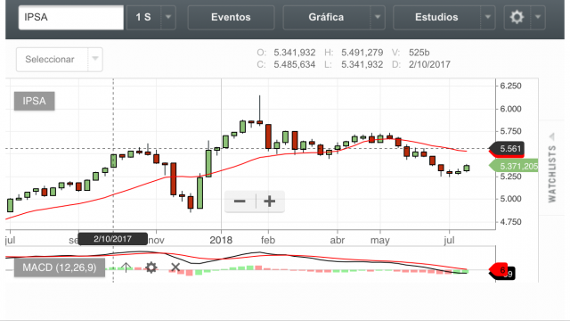Expand the dropdown next to settings gear

538,17
